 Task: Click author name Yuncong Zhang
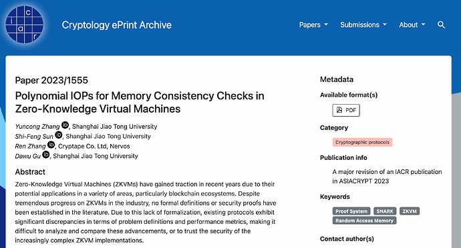coord(37,127)
